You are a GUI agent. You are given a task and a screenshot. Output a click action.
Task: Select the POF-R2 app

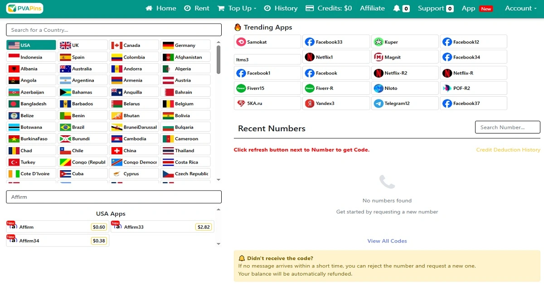pyautogui.click(x=474, y=88)
